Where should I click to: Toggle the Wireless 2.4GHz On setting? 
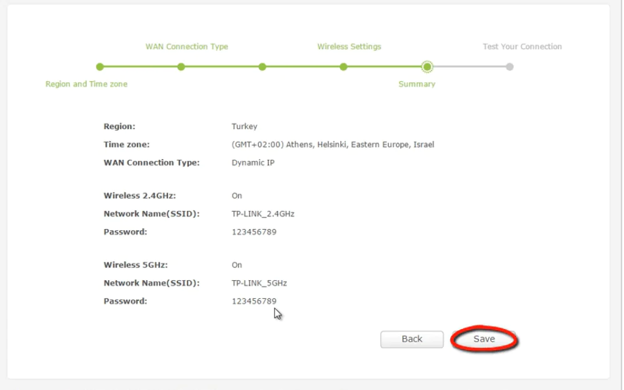point(236,195)
